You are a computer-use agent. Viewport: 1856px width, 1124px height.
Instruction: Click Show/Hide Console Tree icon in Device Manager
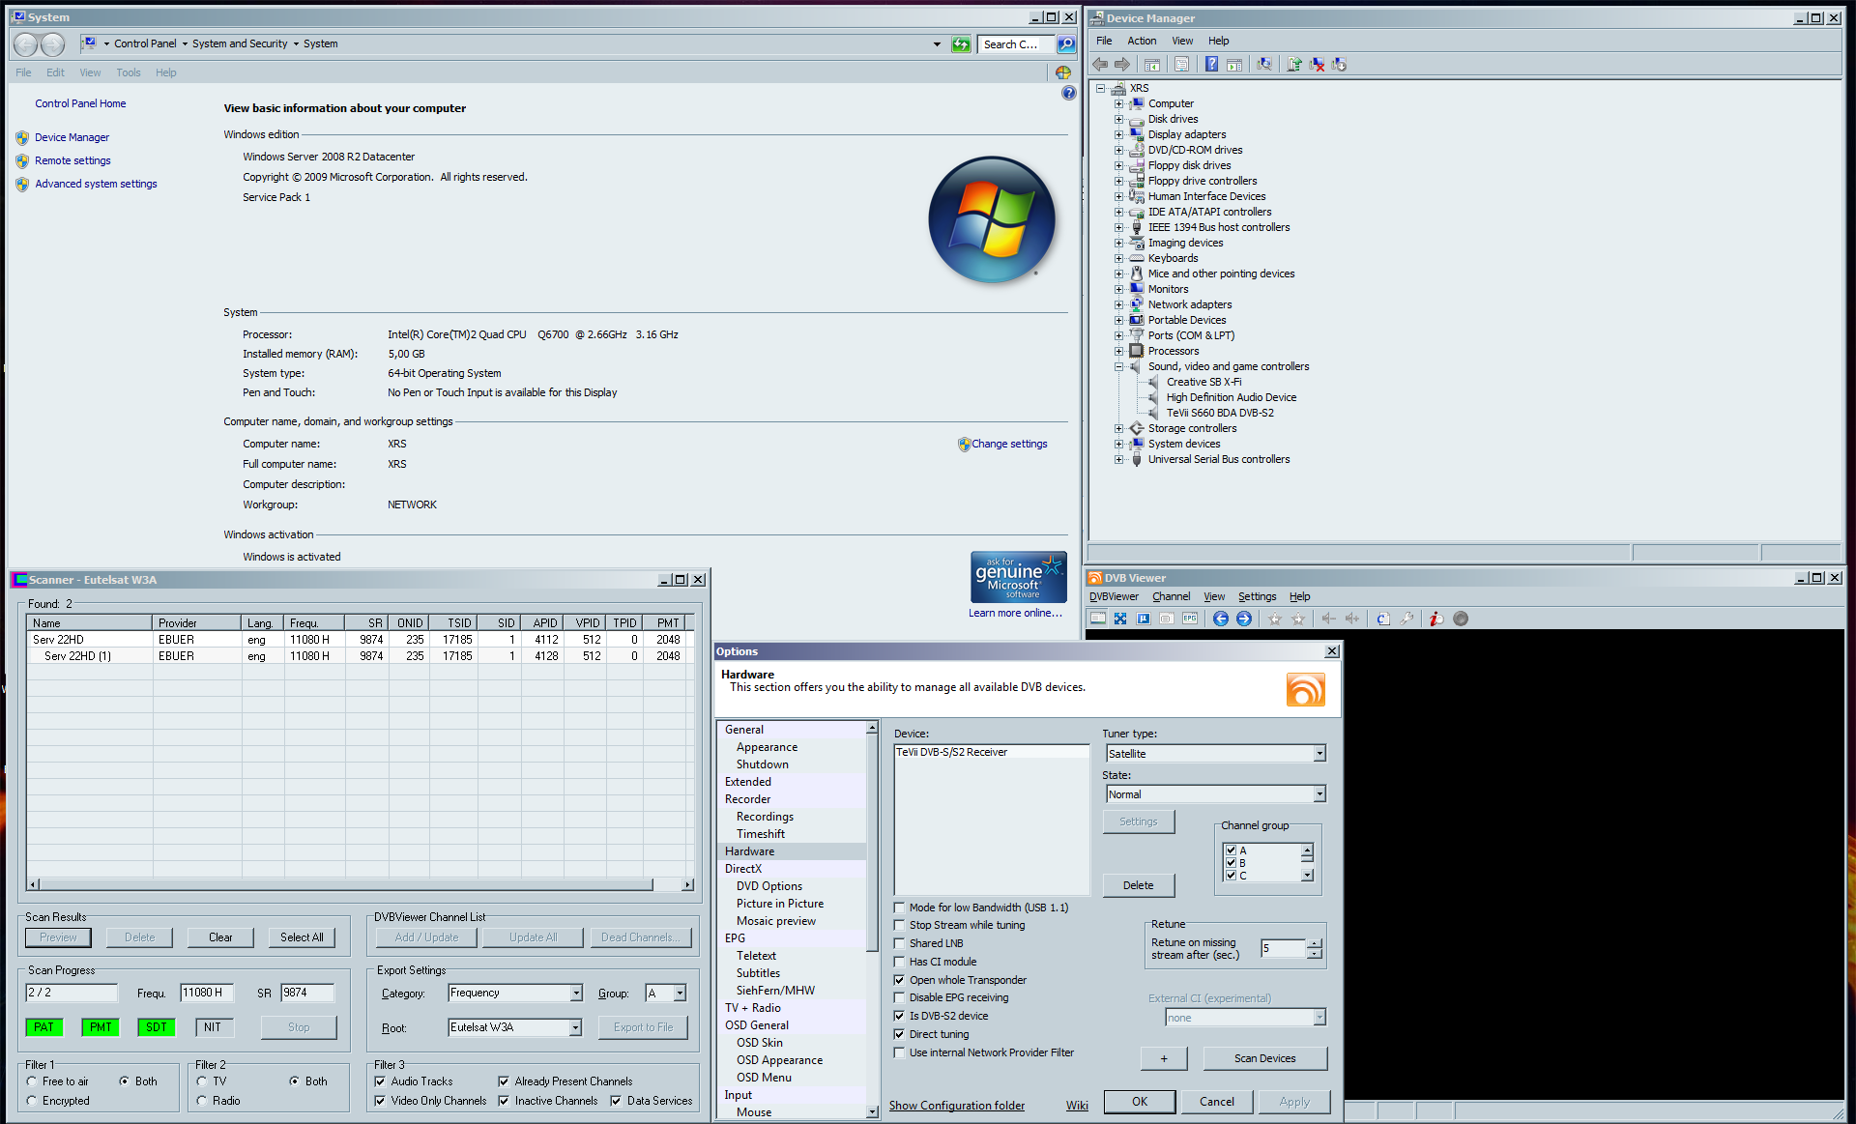click(x=1151, y=64)
